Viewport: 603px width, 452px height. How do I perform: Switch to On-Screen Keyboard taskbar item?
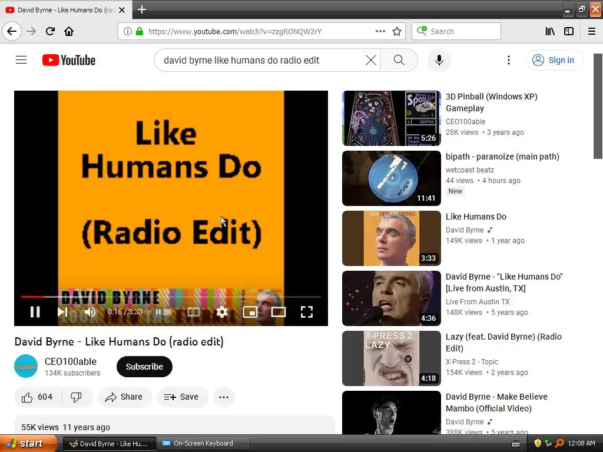pyautogui.click(x=204, y=443)
